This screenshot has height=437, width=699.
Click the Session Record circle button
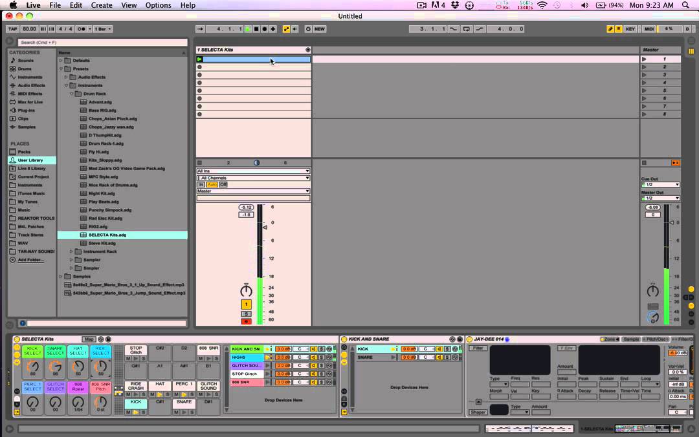(308, 29)
